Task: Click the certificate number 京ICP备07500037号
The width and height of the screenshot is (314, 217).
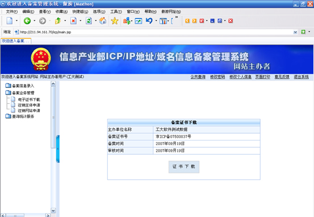Action: click(173, 137)
